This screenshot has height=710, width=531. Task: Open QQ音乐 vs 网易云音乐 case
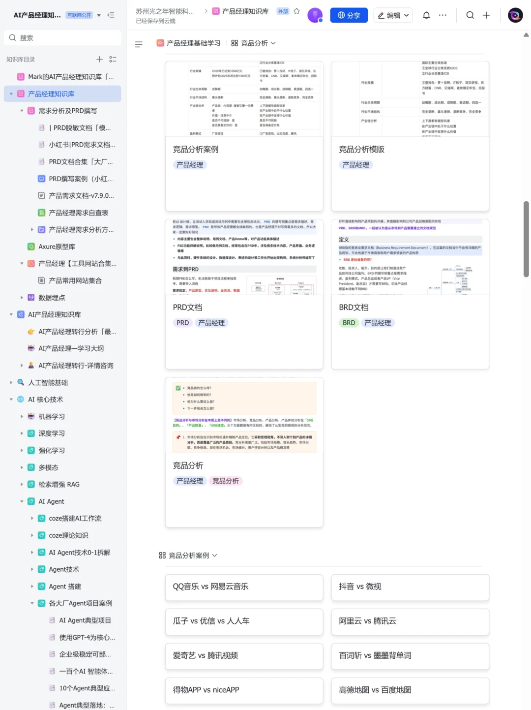click(244, 587)
